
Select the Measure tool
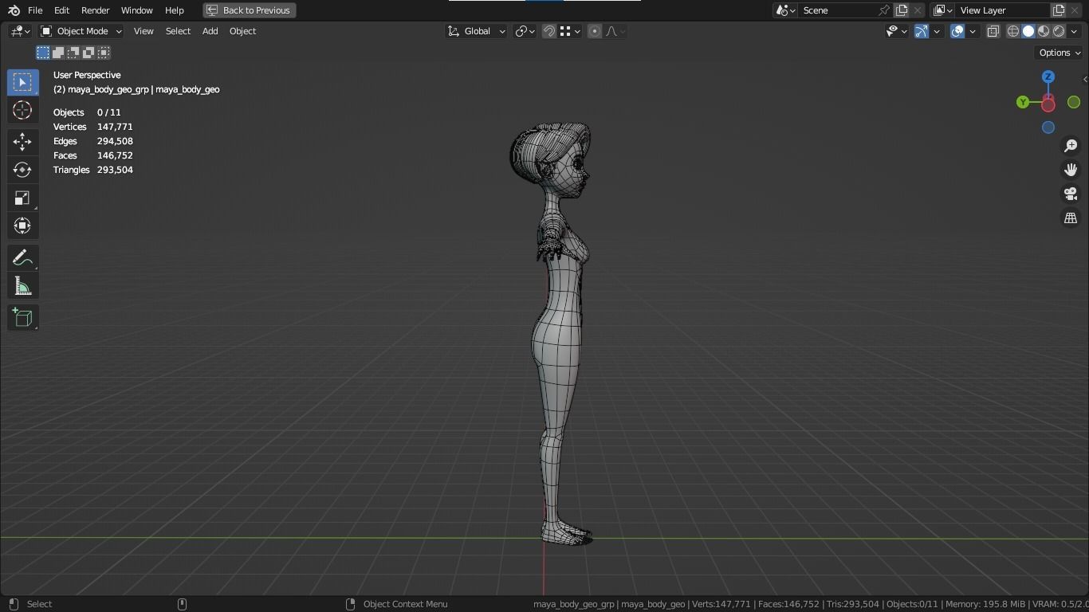pyautogui.click(x=22, y=286)
